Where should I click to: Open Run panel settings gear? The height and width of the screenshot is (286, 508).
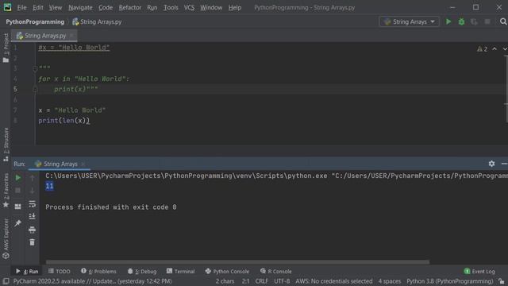click(491, 164)
